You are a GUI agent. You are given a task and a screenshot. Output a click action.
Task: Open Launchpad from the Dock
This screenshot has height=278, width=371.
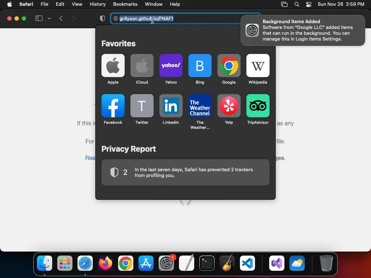coord(64,263)
